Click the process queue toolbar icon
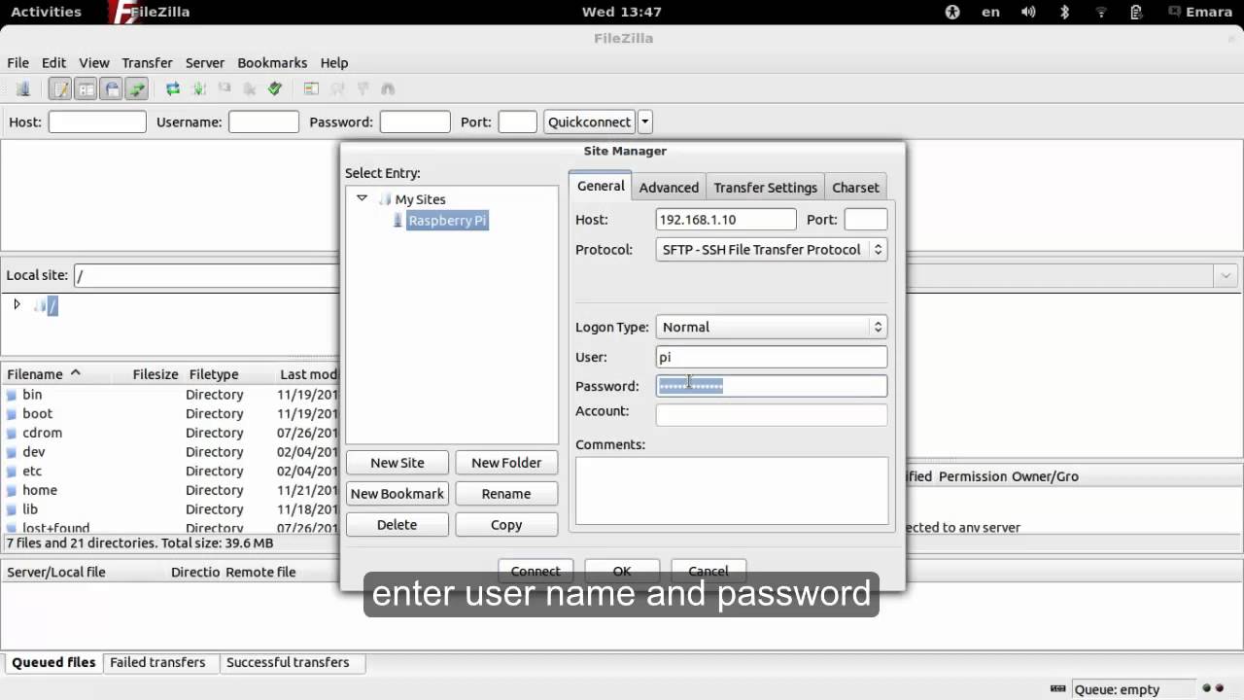 [x=199, y=88]
